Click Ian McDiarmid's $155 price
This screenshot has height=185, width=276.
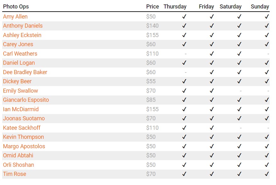tap(152, 109)
